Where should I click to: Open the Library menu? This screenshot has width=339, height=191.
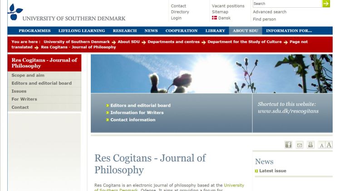[x=215, y=31]
